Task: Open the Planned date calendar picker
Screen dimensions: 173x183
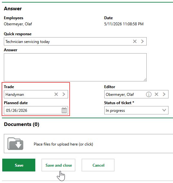Action: [64, 110]
